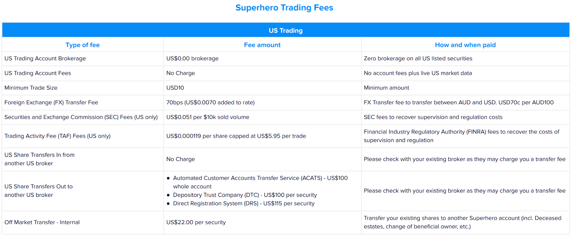Select US Trading Account Brokerage row label

[x=45, y=58]
